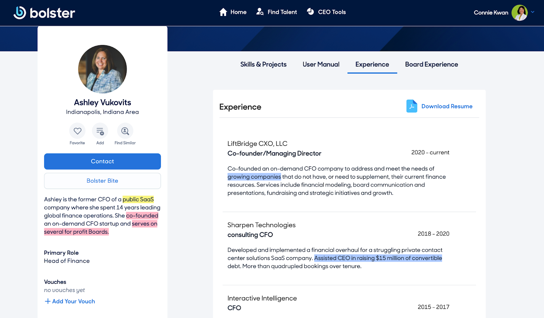The width and height of the screenshot is (544, 318).
Task: Click the Bolster Bite button
Action: pos(102,181)
